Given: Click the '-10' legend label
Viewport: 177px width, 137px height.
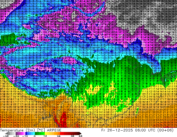Looking at the screenshot, I should (25, 136).
